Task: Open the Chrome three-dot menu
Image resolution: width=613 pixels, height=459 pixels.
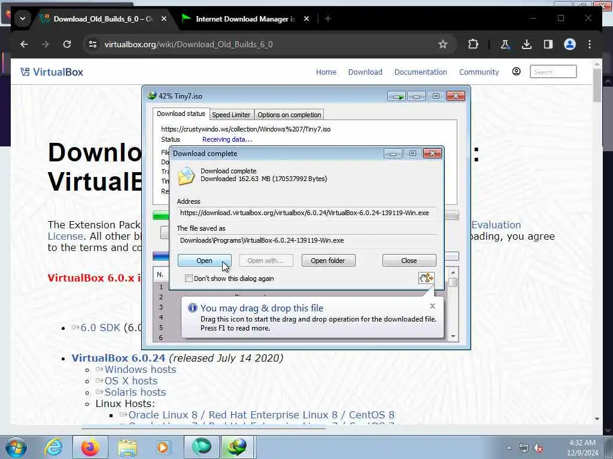Action: (590, 44)
